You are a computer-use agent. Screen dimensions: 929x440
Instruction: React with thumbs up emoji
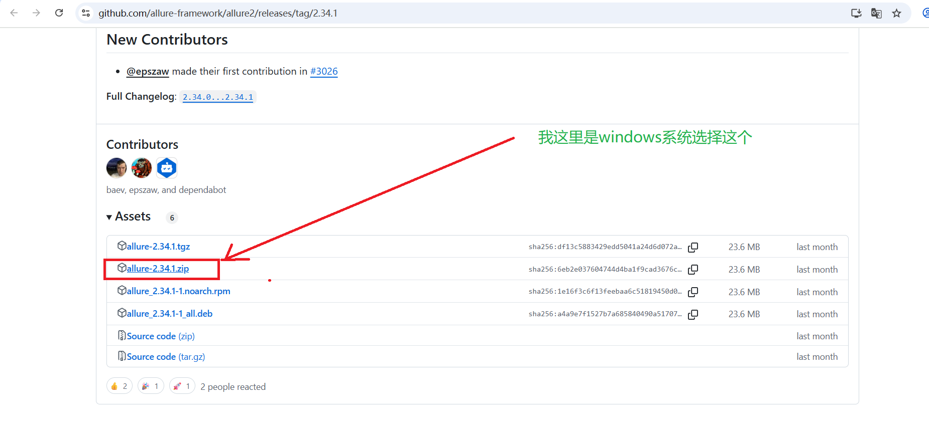120,386
